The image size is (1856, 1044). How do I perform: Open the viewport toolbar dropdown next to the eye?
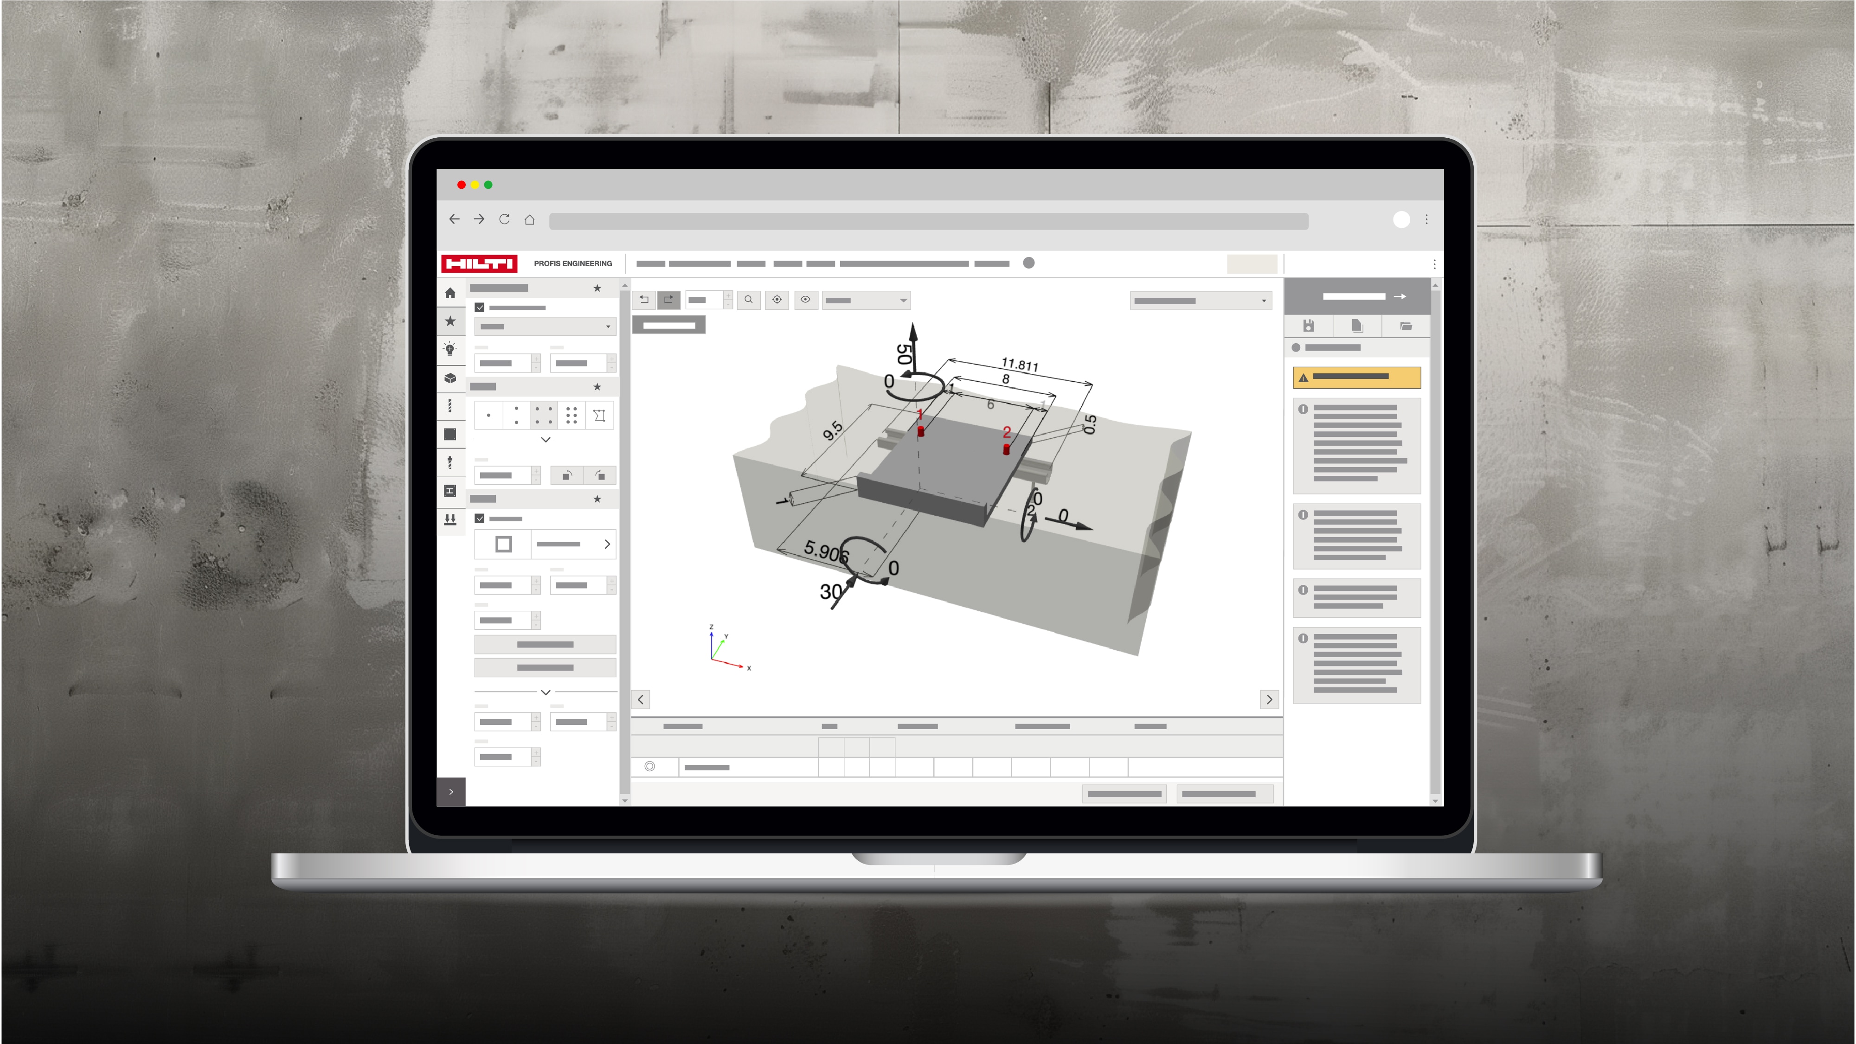(x=866, y=300)
